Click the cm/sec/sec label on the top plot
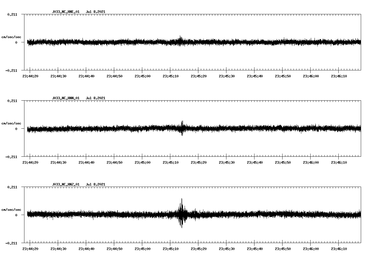 click(12, 37)
